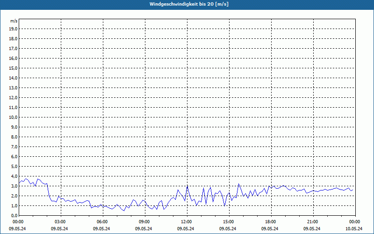
Task: Click the 0,0 y-axis origin label
Action: click(x=14, y=216)
